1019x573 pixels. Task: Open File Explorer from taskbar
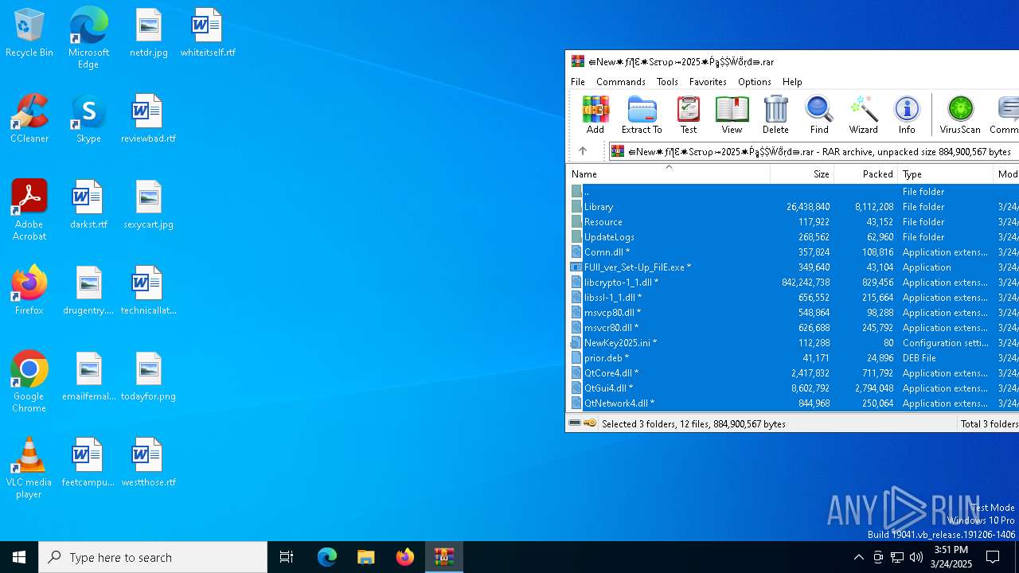(x=366, y=557)
